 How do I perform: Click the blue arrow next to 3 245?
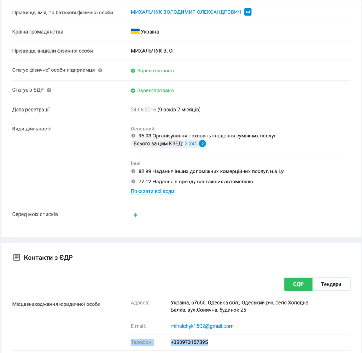coord(202,144)
